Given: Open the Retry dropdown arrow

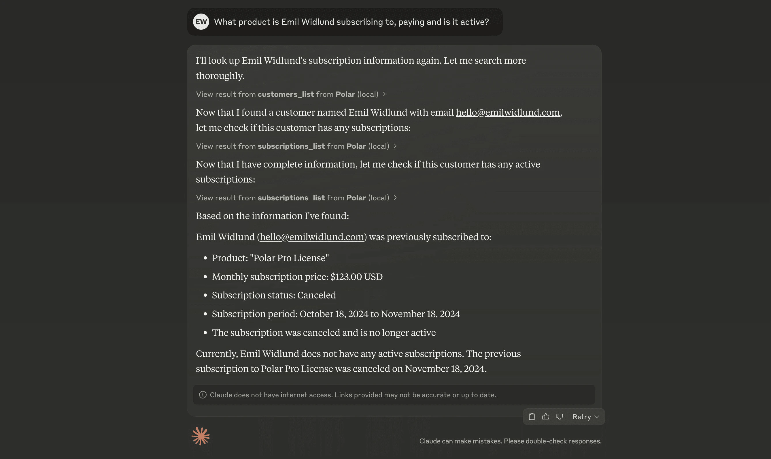Looking at the screenshot, I should tap(597, 417).
